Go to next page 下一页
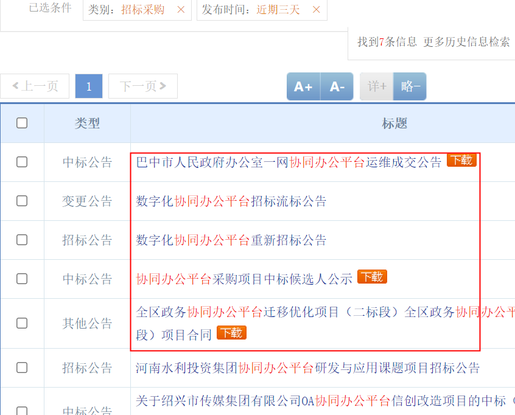Image resolution: width=515 pixels, height=415 pixels. 143,86
